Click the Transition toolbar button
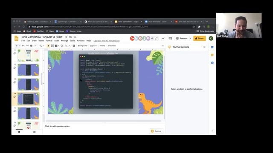273x153 pixels. click(x=112, y=46)
